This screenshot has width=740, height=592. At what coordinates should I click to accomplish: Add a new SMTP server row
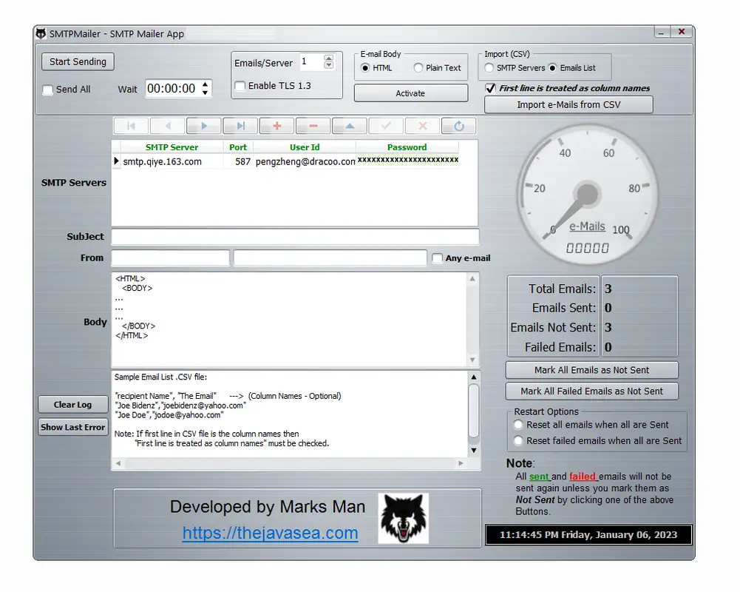(x=276, y=126)
